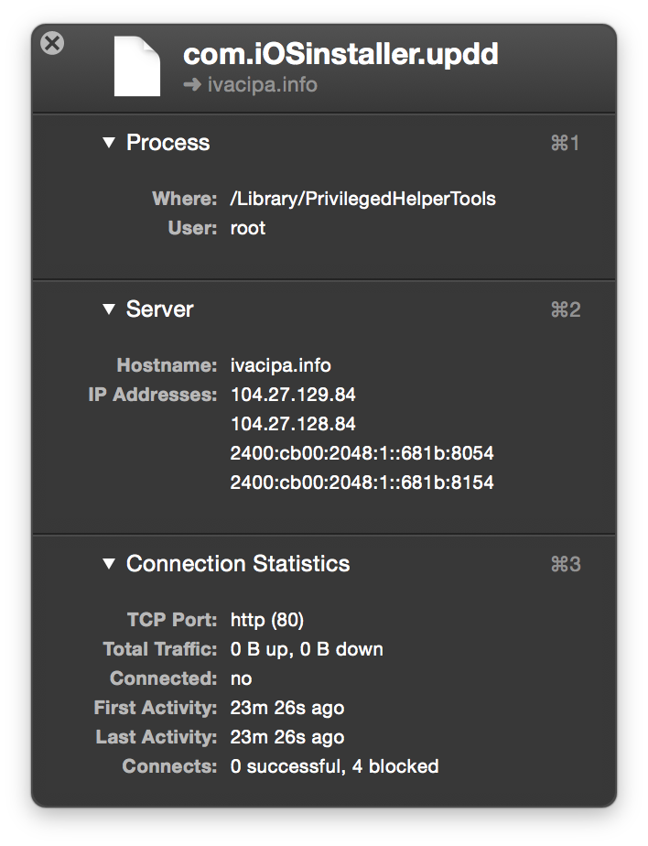
Task: Click the Server section header
Action: 159,309
